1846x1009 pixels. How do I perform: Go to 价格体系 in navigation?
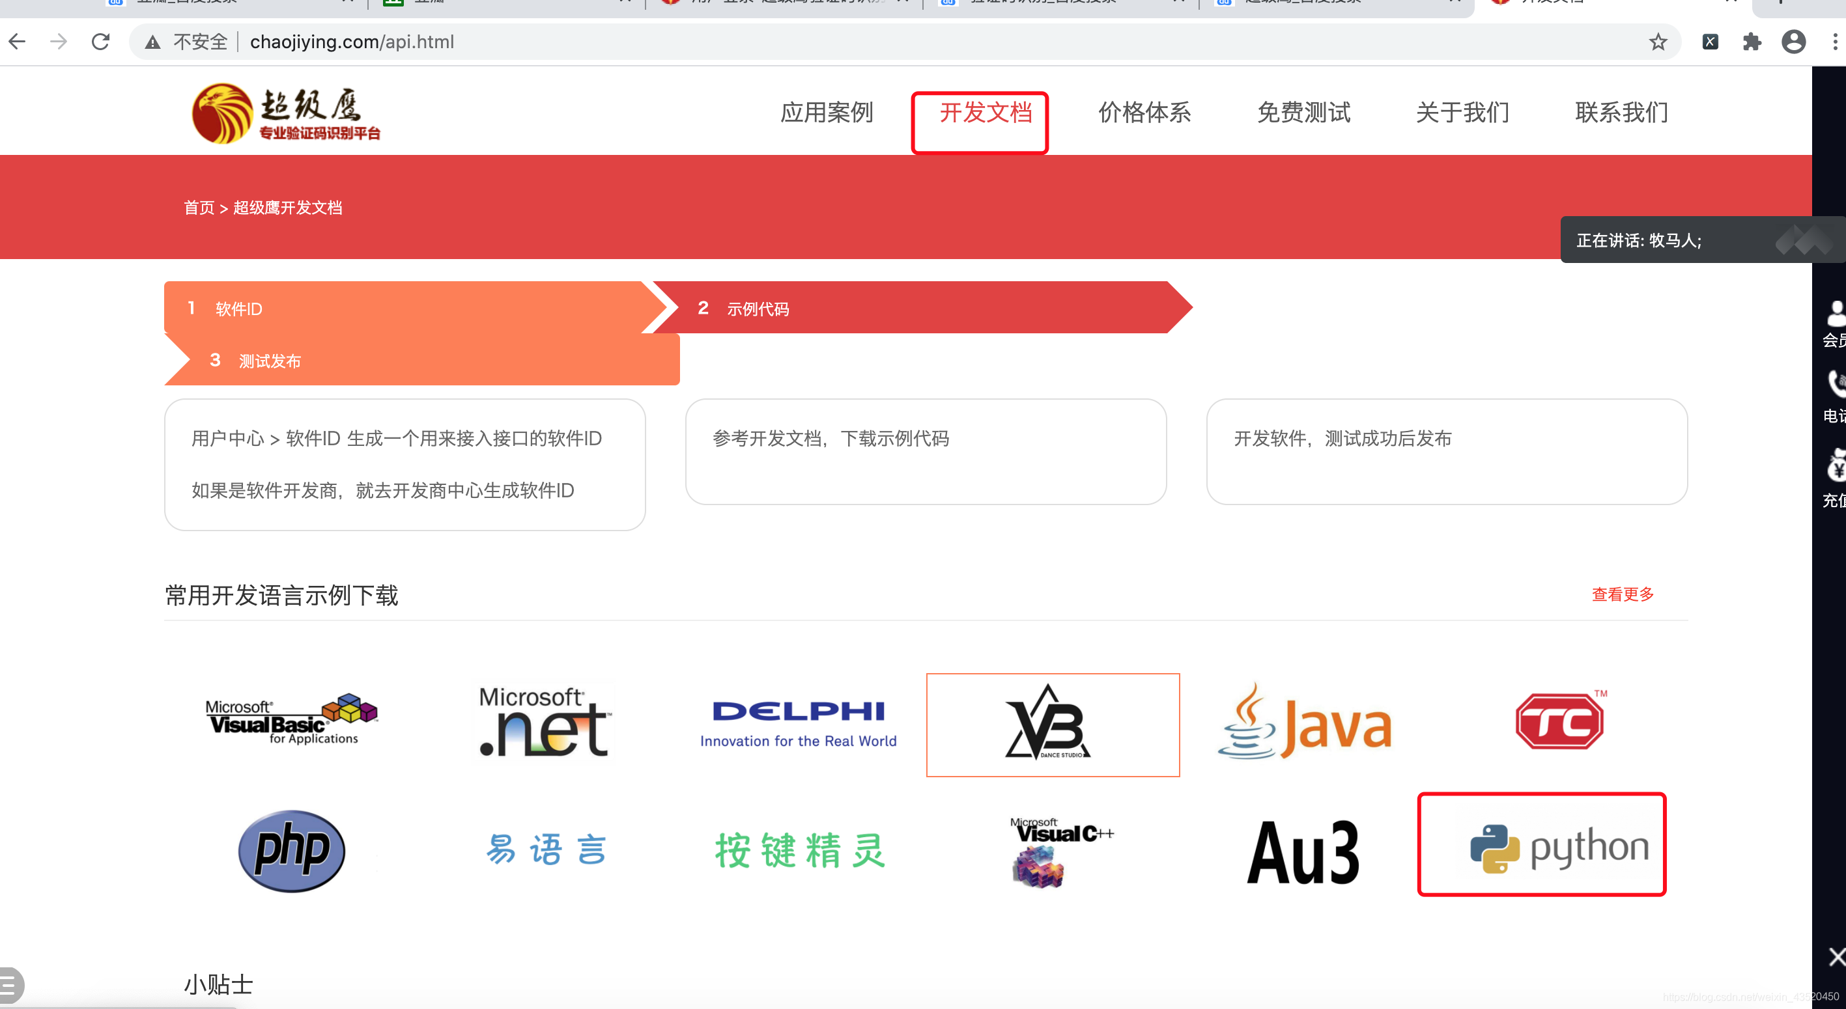click(1144, 113)
